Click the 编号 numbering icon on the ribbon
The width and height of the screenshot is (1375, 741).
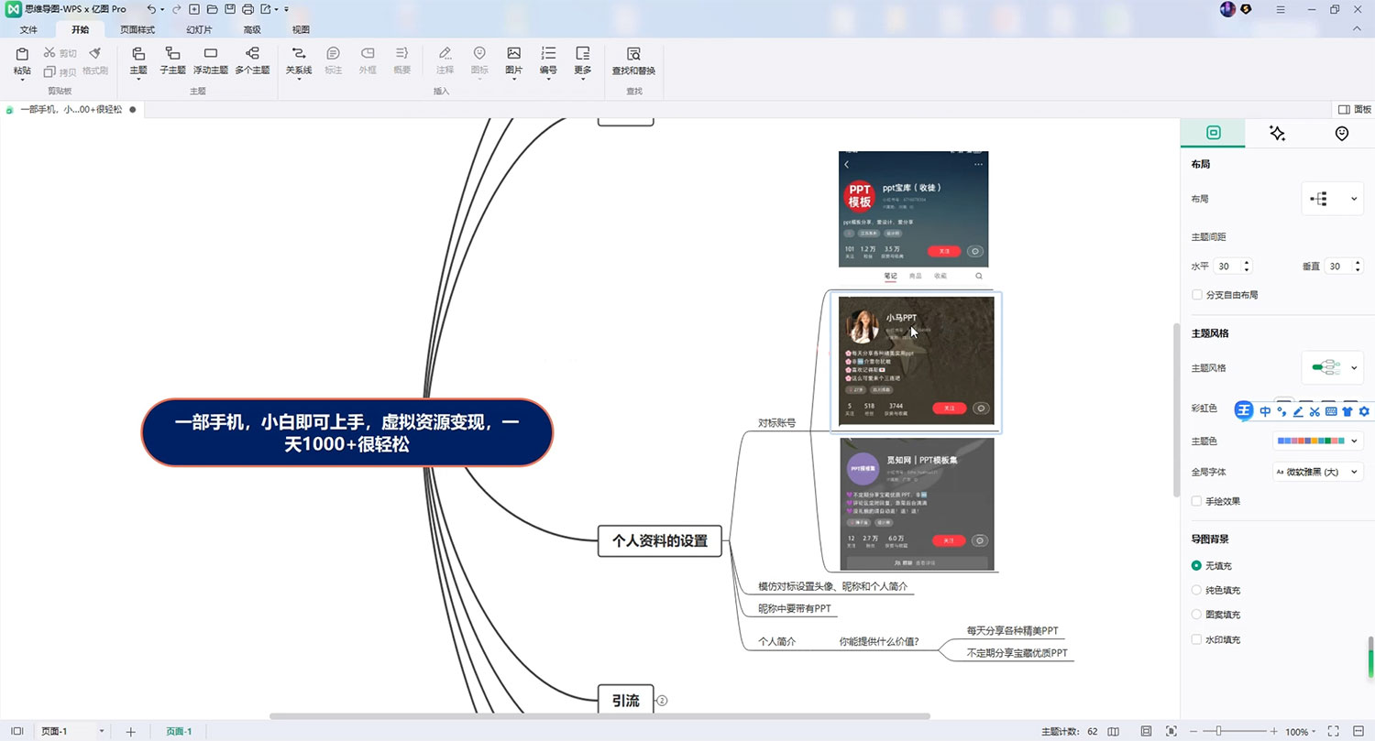point(547,60)
